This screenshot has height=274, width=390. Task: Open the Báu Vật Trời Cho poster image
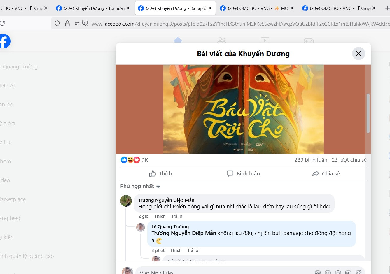click(x=243, y=109)
